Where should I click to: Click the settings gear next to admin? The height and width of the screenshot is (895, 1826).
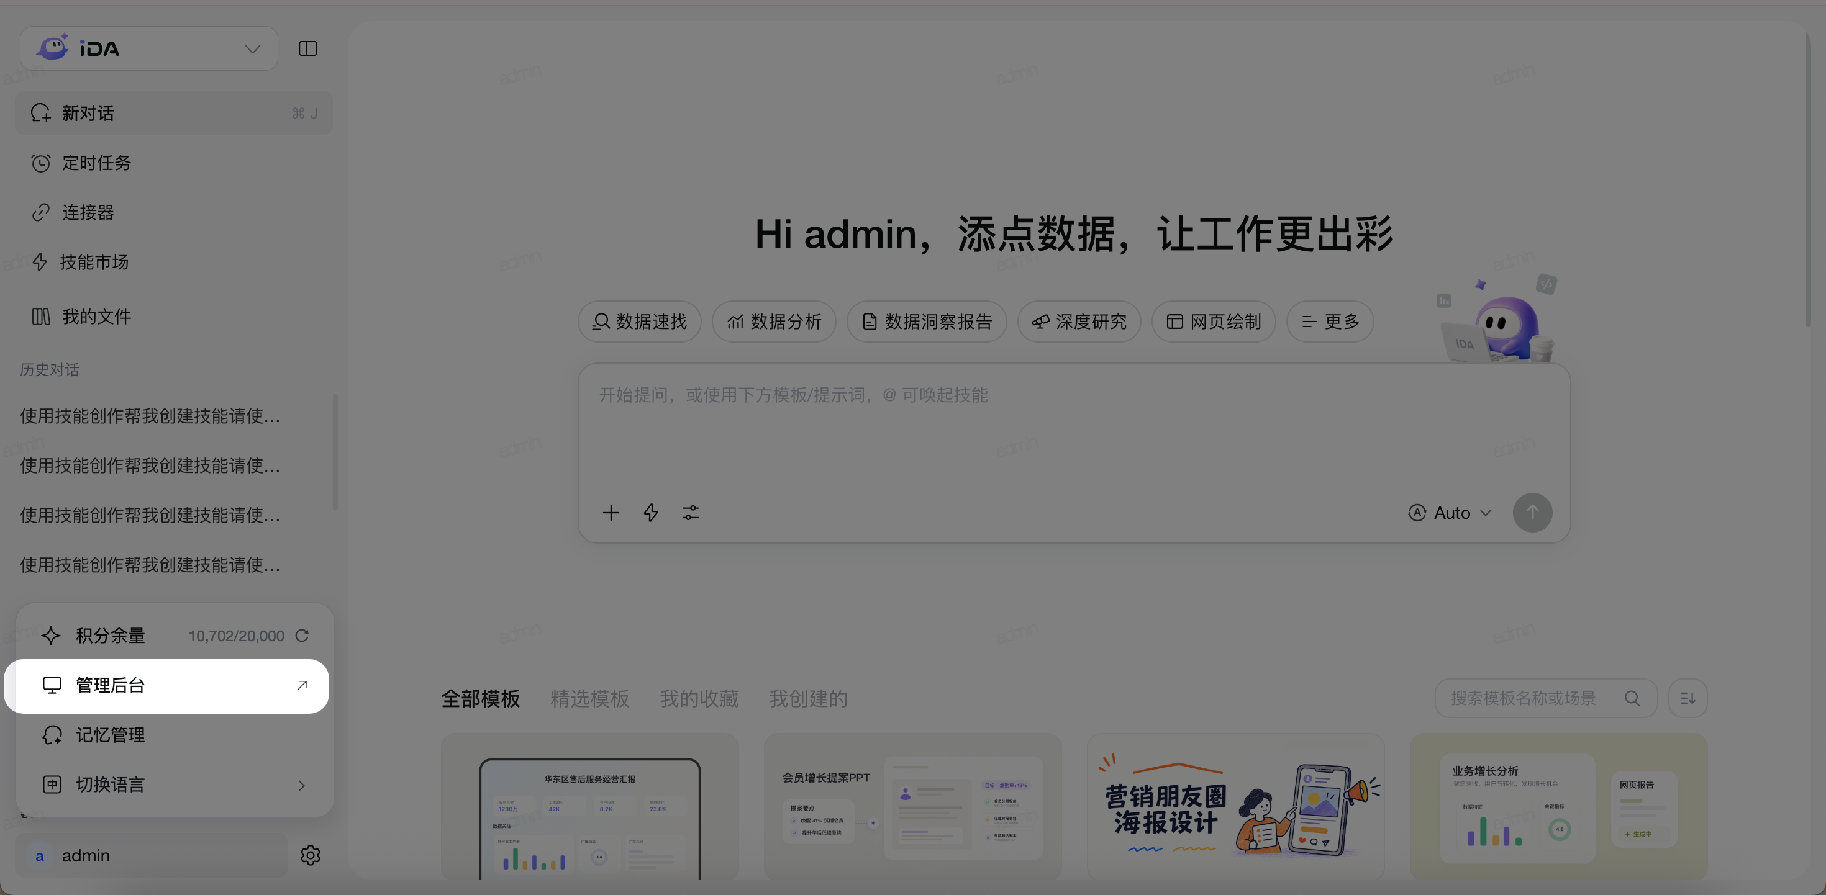(311, 855)
